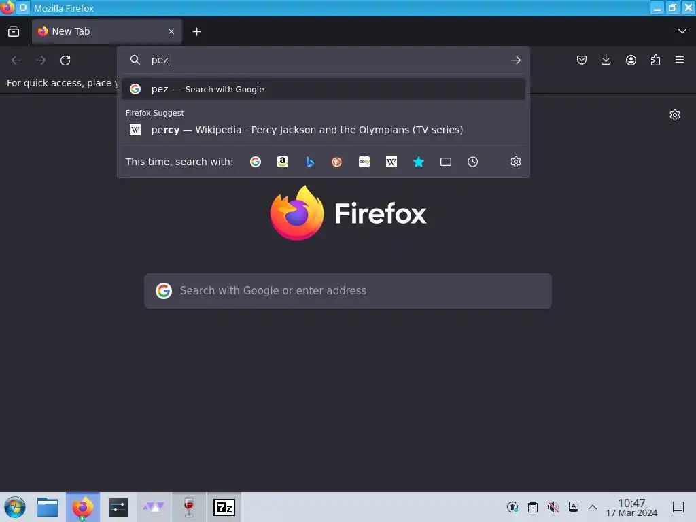Click the purple triangles taskbar icon
The width and height of the screenshot is (696, 522).
(x=154, y=507)
